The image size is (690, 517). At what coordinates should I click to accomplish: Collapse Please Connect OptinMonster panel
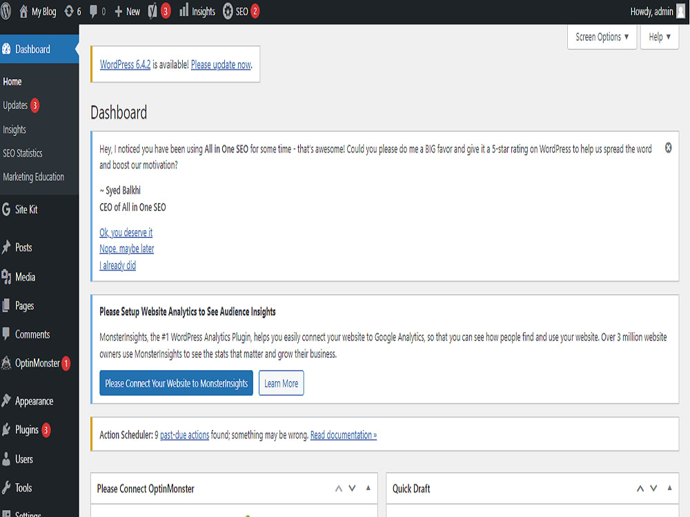[368, 488]
